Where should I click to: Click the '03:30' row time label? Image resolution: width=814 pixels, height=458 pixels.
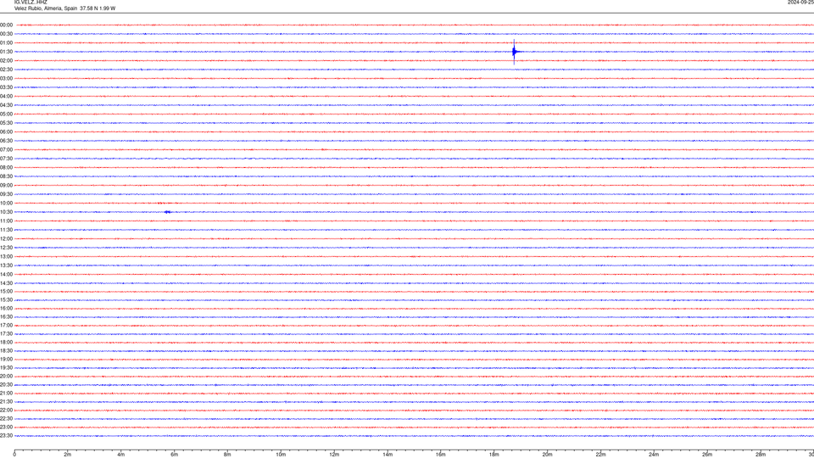(x=6, y=87)
